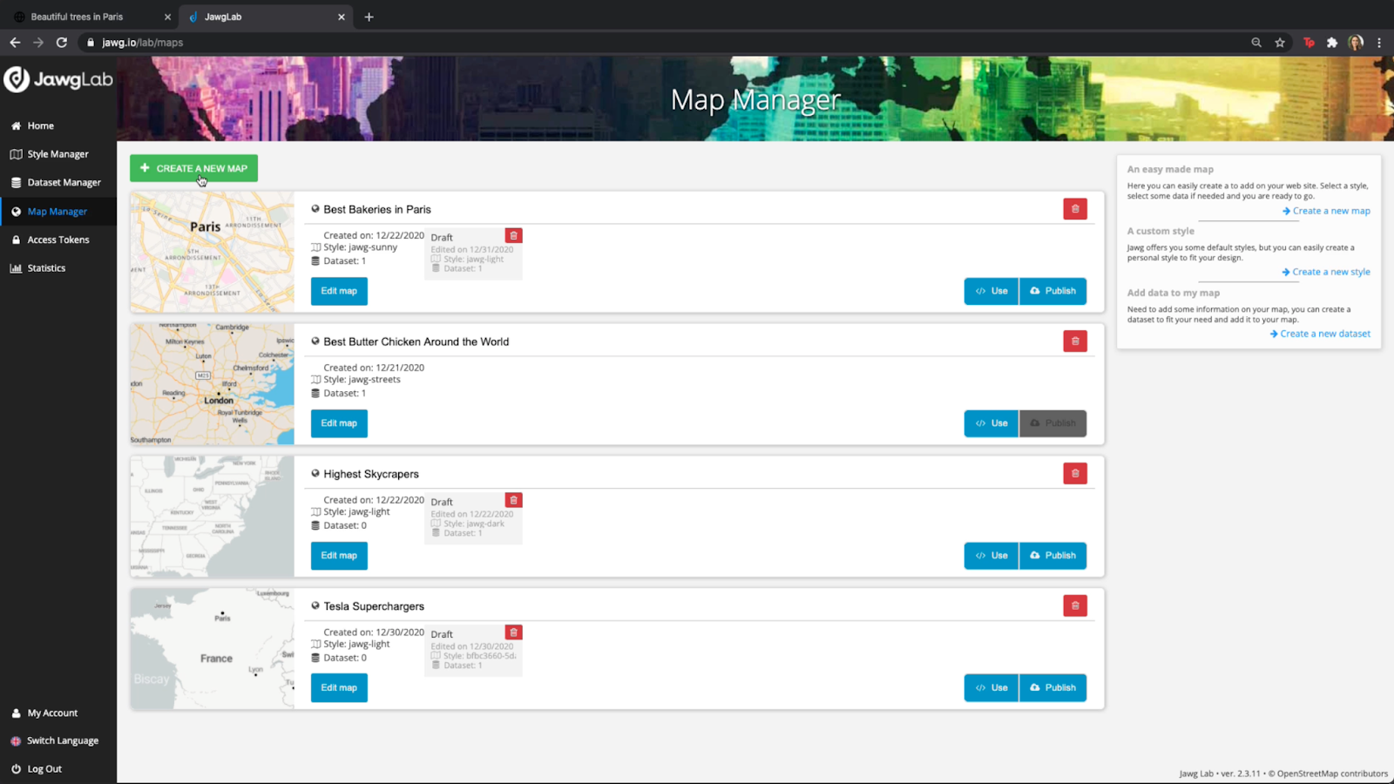This screenshot has width=1394, height=784.
Task: Go forward in browser history
Action: 38,42
